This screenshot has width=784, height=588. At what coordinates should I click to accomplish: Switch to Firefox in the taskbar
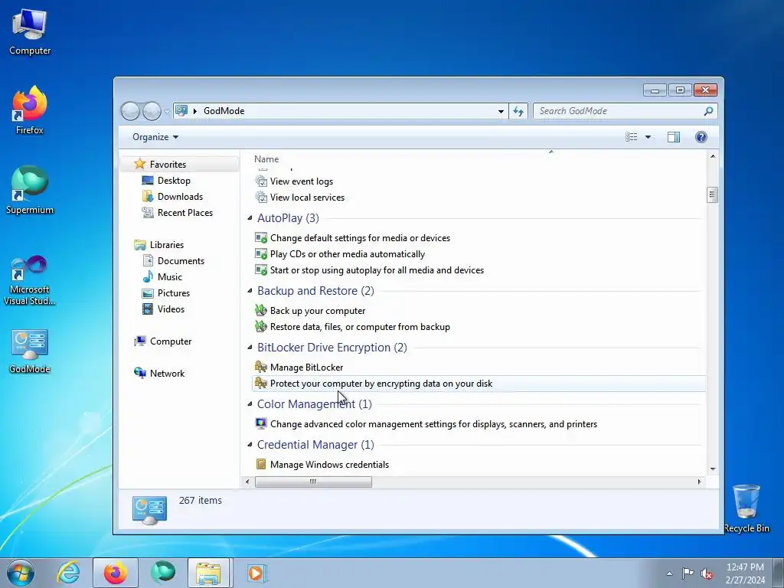(116, 573)
